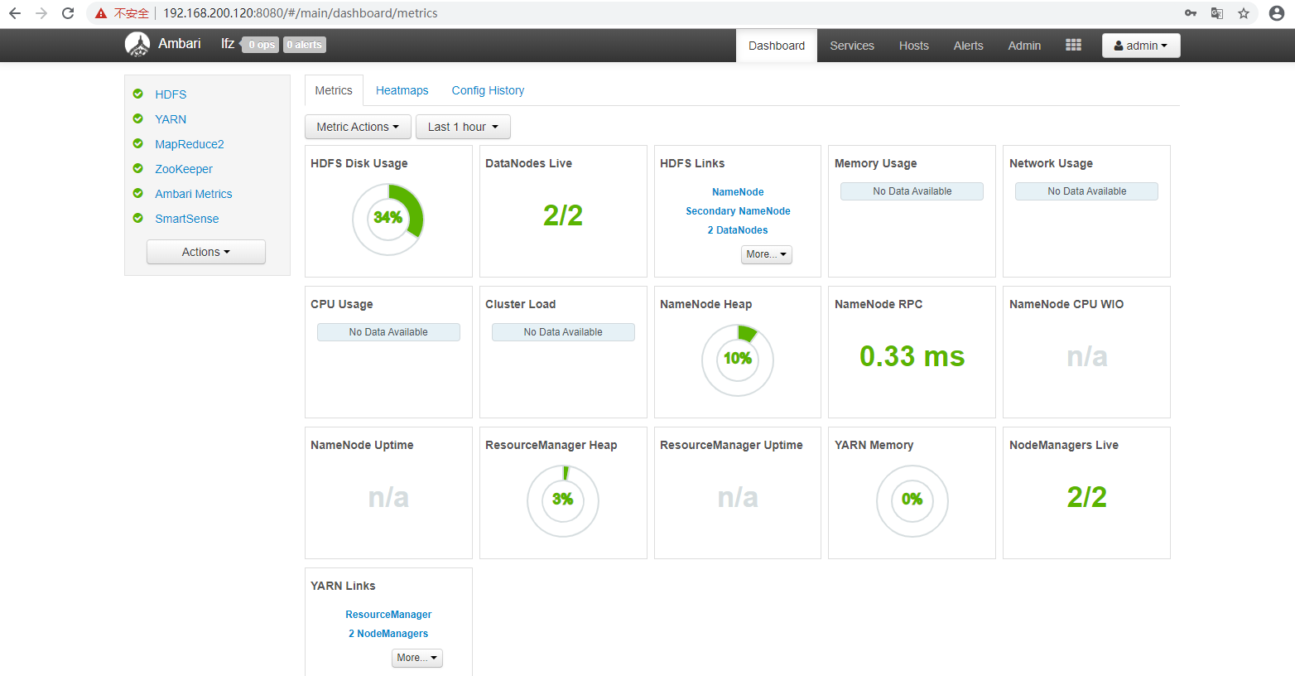Click the 0 alerts badge
The width and height of the screenshot is (1295, 676).
point(305,45)
